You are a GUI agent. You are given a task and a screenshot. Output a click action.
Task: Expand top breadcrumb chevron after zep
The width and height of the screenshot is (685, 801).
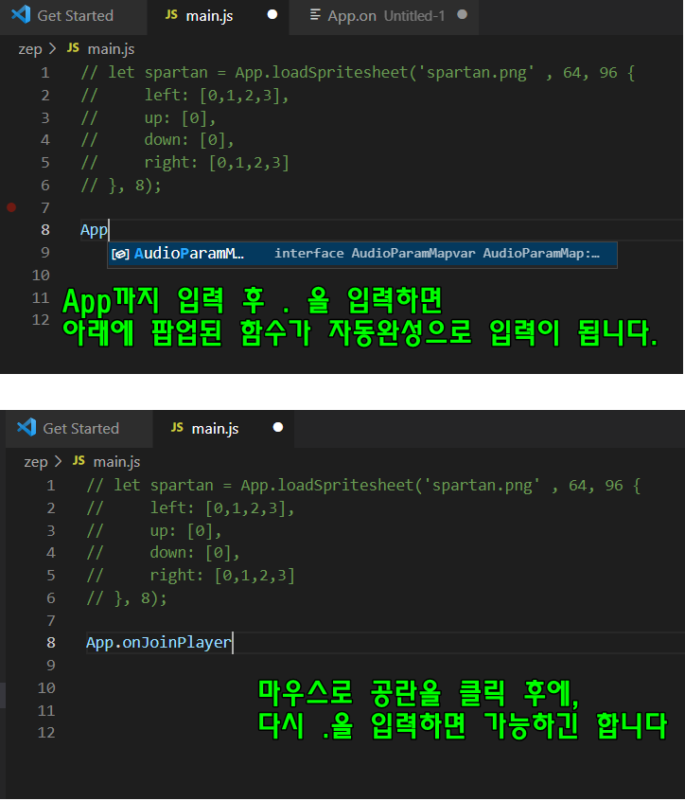tap(53, 49)
